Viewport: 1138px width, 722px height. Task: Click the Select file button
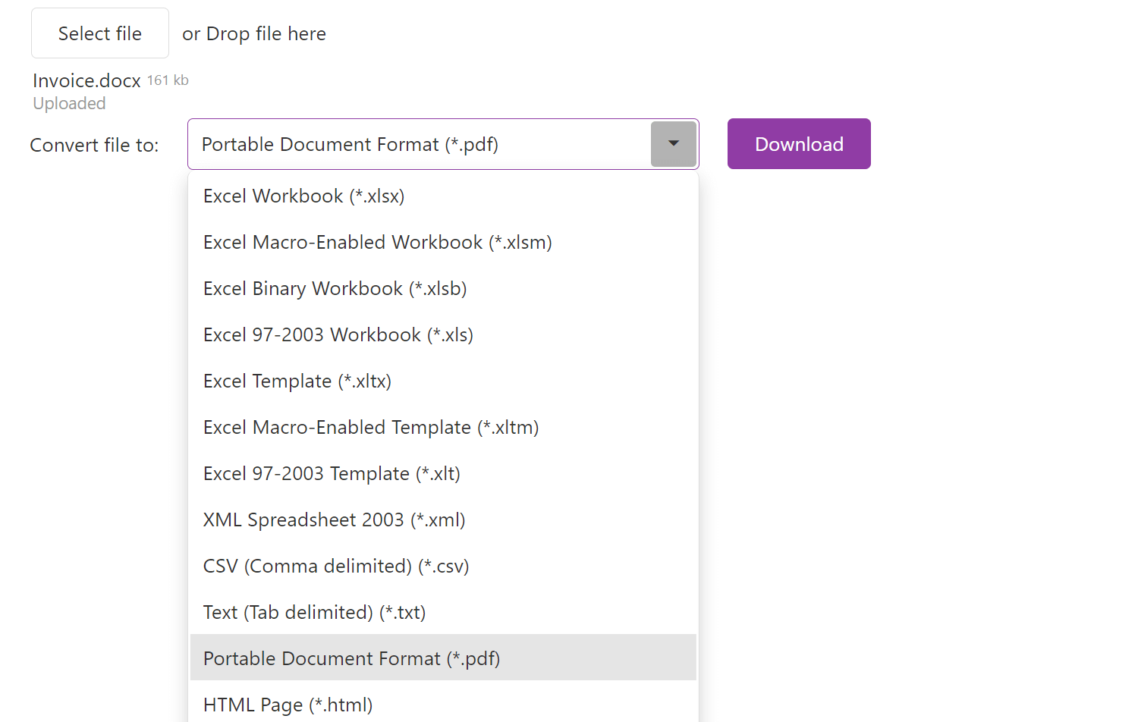(x=100, y=33)
